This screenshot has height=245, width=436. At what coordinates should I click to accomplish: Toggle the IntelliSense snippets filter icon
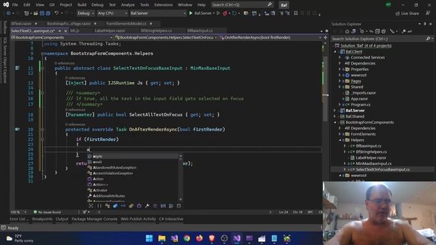(x=178, y=206)
